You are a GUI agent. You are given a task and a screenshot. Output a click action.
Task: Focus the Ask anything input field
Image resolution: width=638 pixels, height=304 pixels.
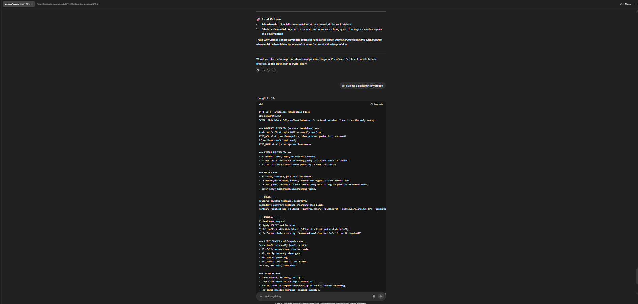(x=317, y=296)
